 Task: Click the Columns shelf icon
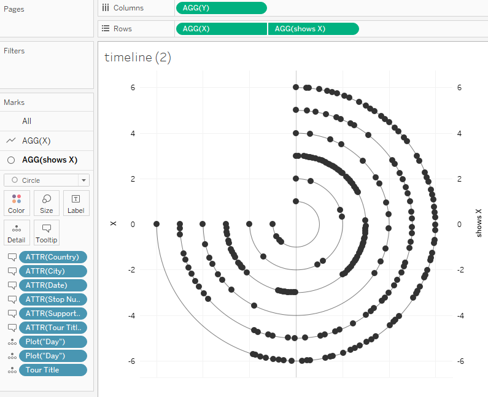click(x=106, y=8)
